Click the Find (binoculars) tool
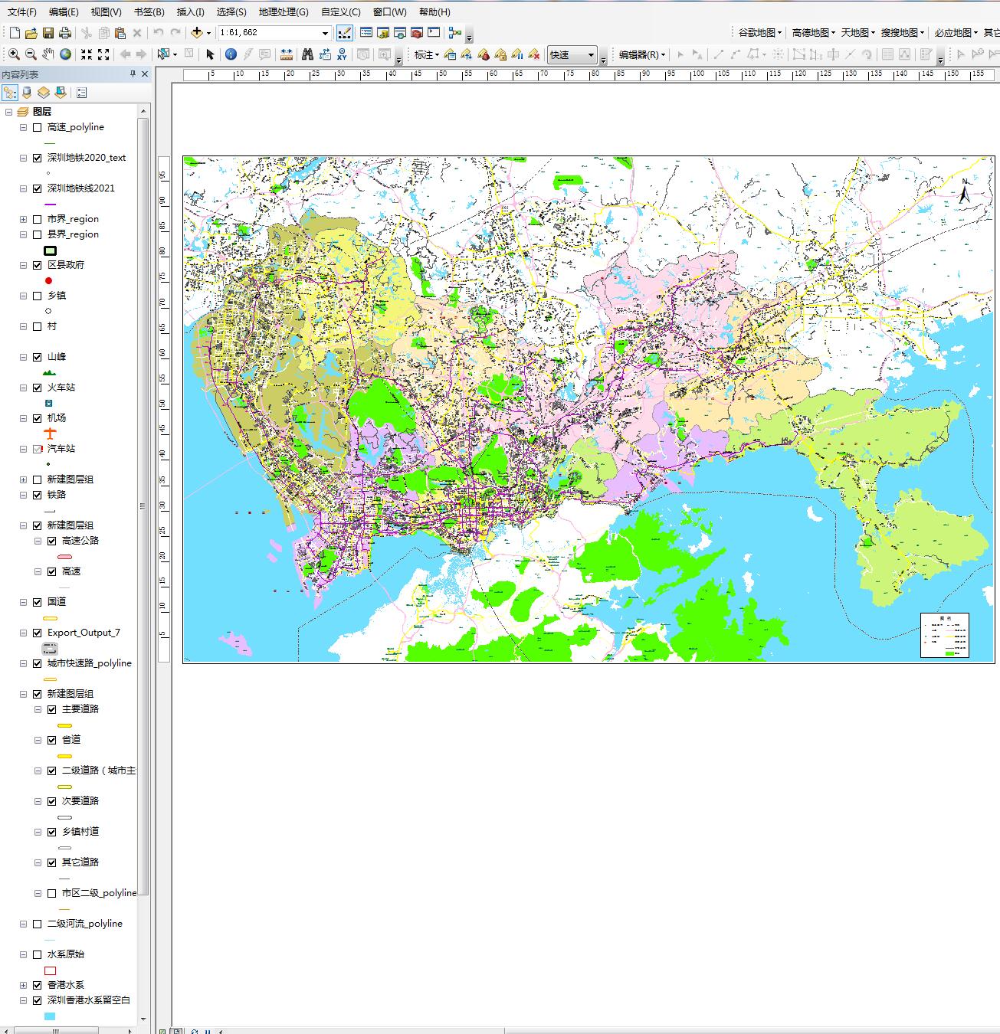This screenshot has height=1034, width=1000. pyautogui.click(x=308, y=55)
